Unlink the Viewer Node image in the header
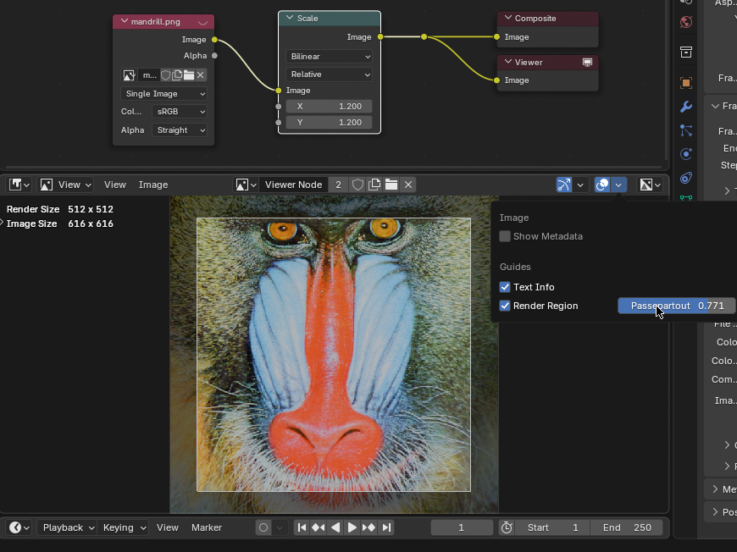This screenshot has height=552, width=737. click(408, 185)
